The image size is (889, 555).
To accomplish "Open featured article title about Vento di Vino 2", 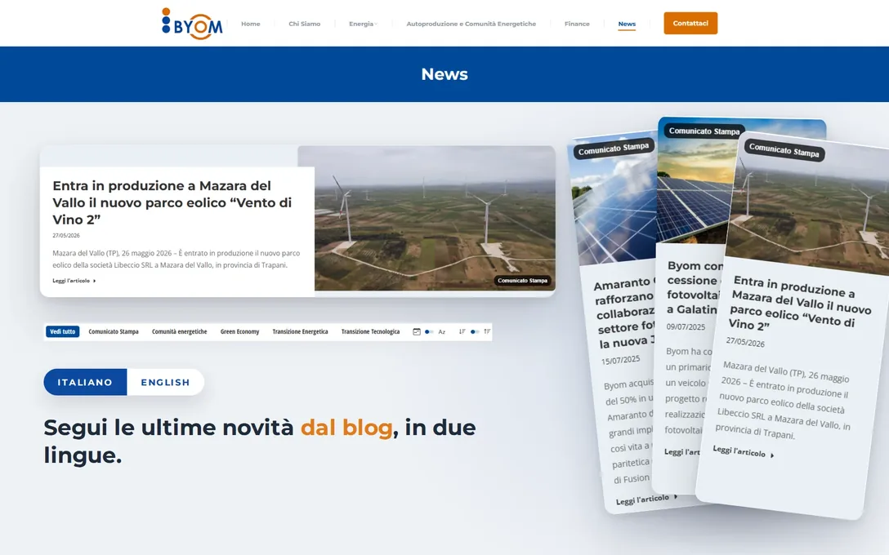I will pos(172,202).
